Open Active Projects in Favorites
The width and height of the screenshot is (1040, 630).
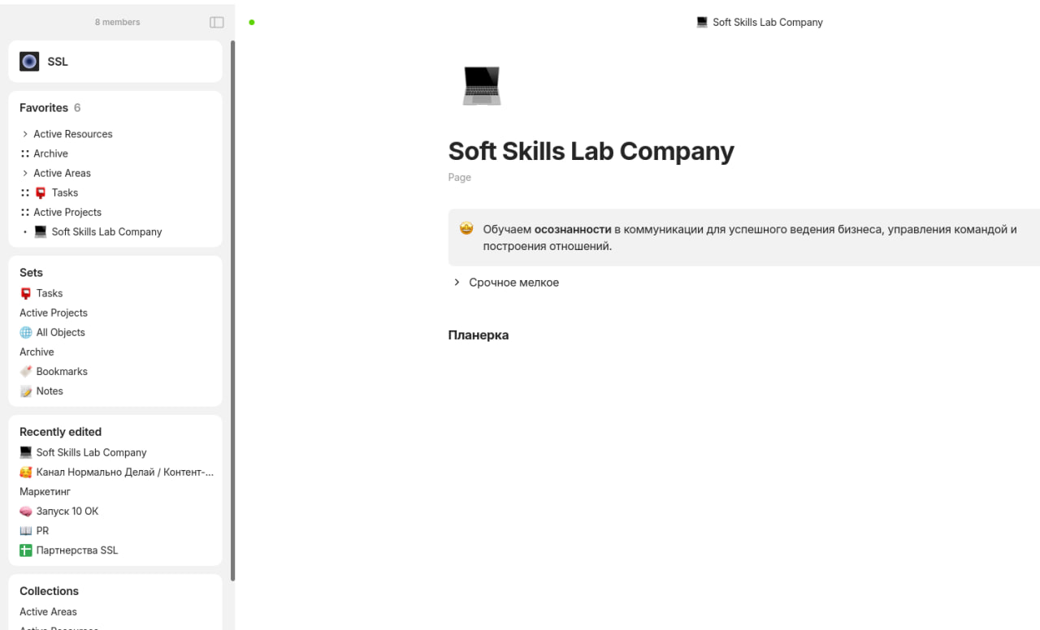point(67,212)
